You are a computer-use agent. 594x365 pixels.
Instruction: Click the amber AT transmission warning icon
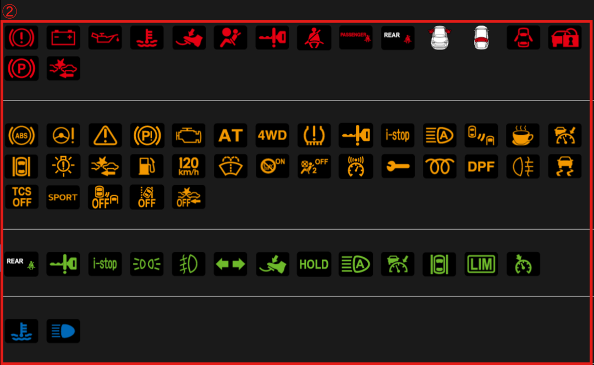click(x=230, y=135)
